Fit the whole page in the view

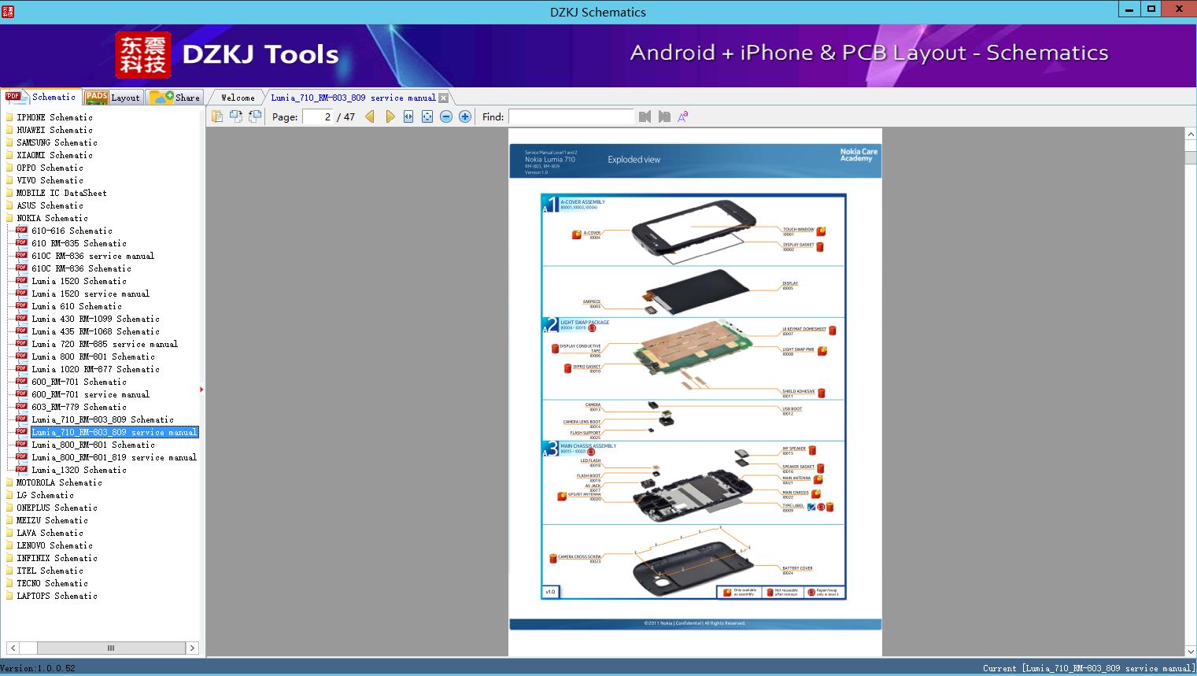pyautogui.click(x=427, y=116)
